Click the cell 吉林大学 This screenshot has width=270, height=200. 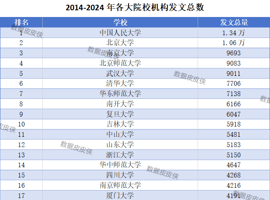120,124
